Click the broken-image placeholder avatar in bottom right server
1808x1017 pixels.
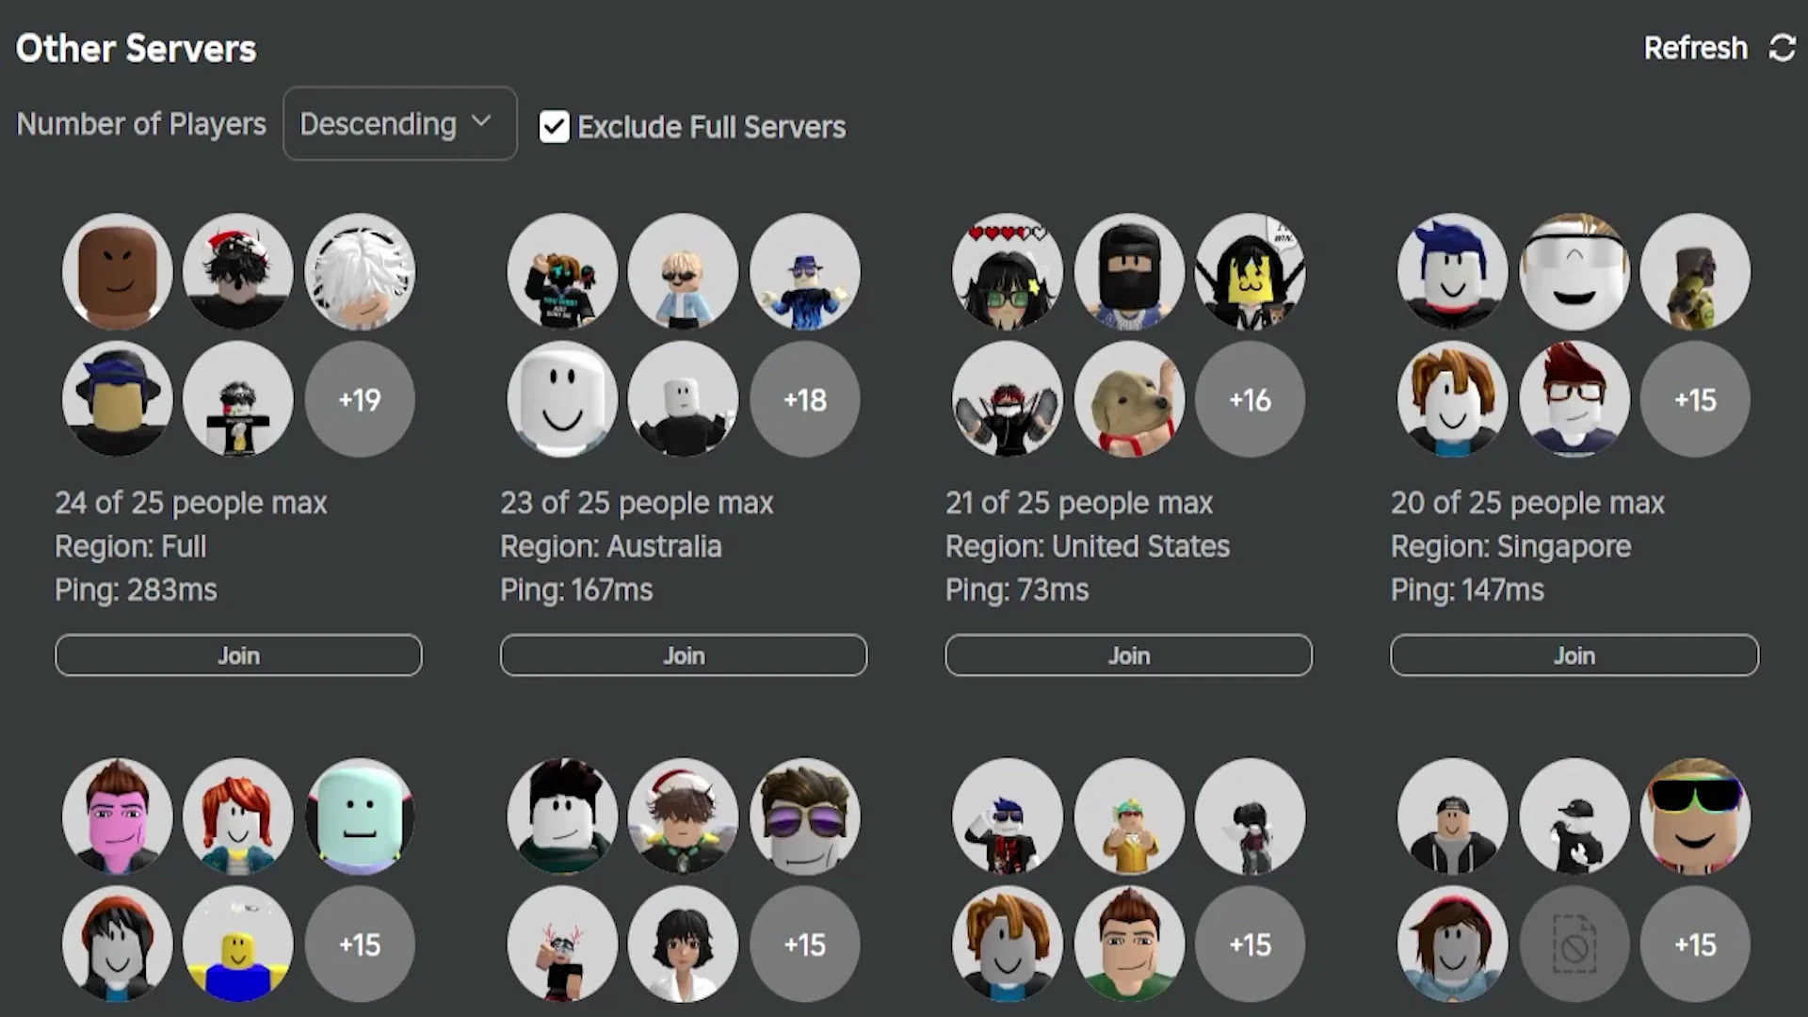point(1574,944)
